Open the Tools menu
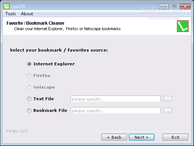Viewport: 194px width, 146px height. point(10,14)
